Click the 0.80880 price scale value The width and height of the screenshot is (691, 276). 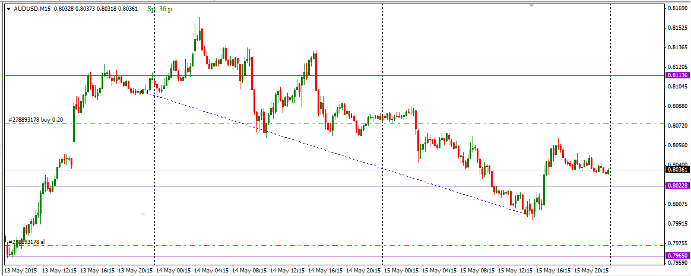pos(678,106)
